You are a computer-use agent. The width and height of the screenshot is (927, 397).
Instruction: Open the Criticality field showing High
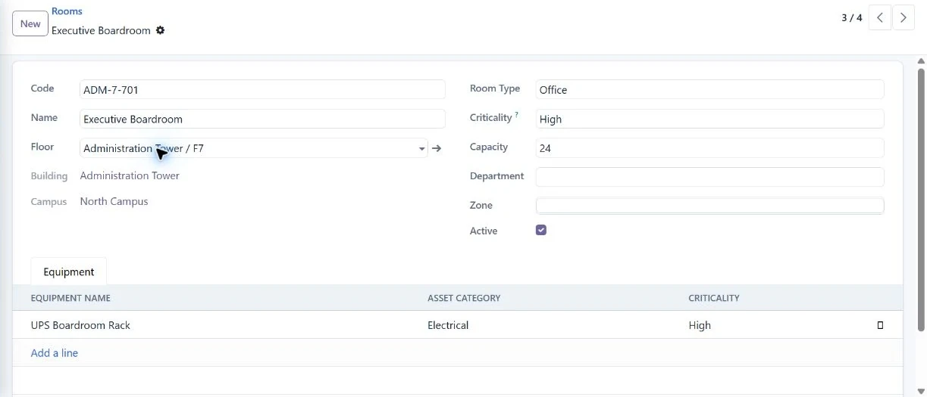click(709, 119)
